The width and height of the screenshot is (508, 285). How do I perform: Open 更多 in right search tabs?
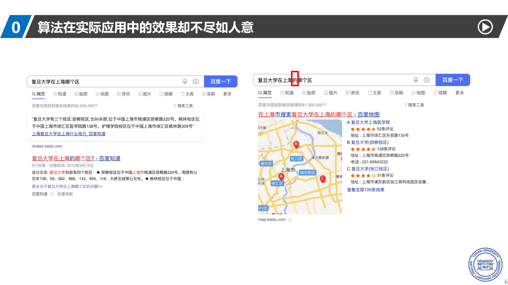(x=460, y=93)
